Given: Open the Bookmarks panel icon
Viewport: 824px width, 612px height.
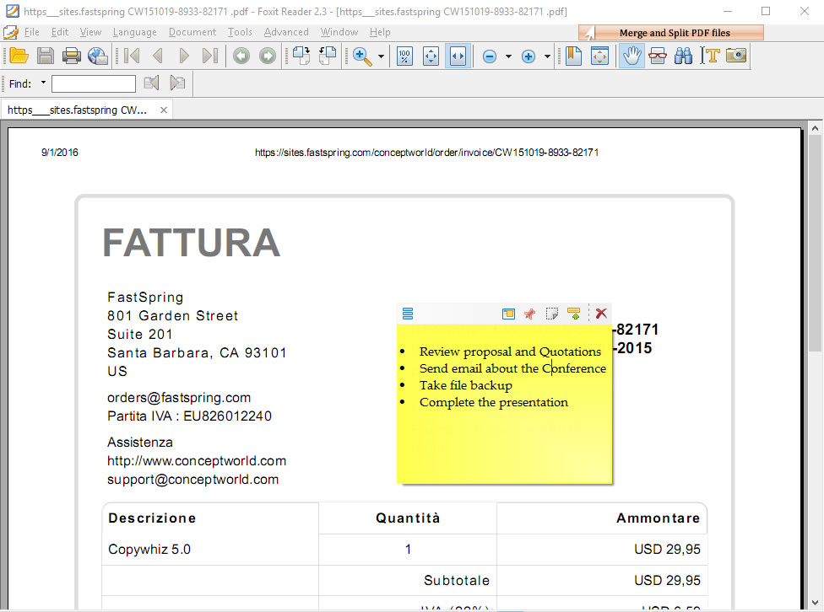Looking at the screenshot, I should 574,56.
